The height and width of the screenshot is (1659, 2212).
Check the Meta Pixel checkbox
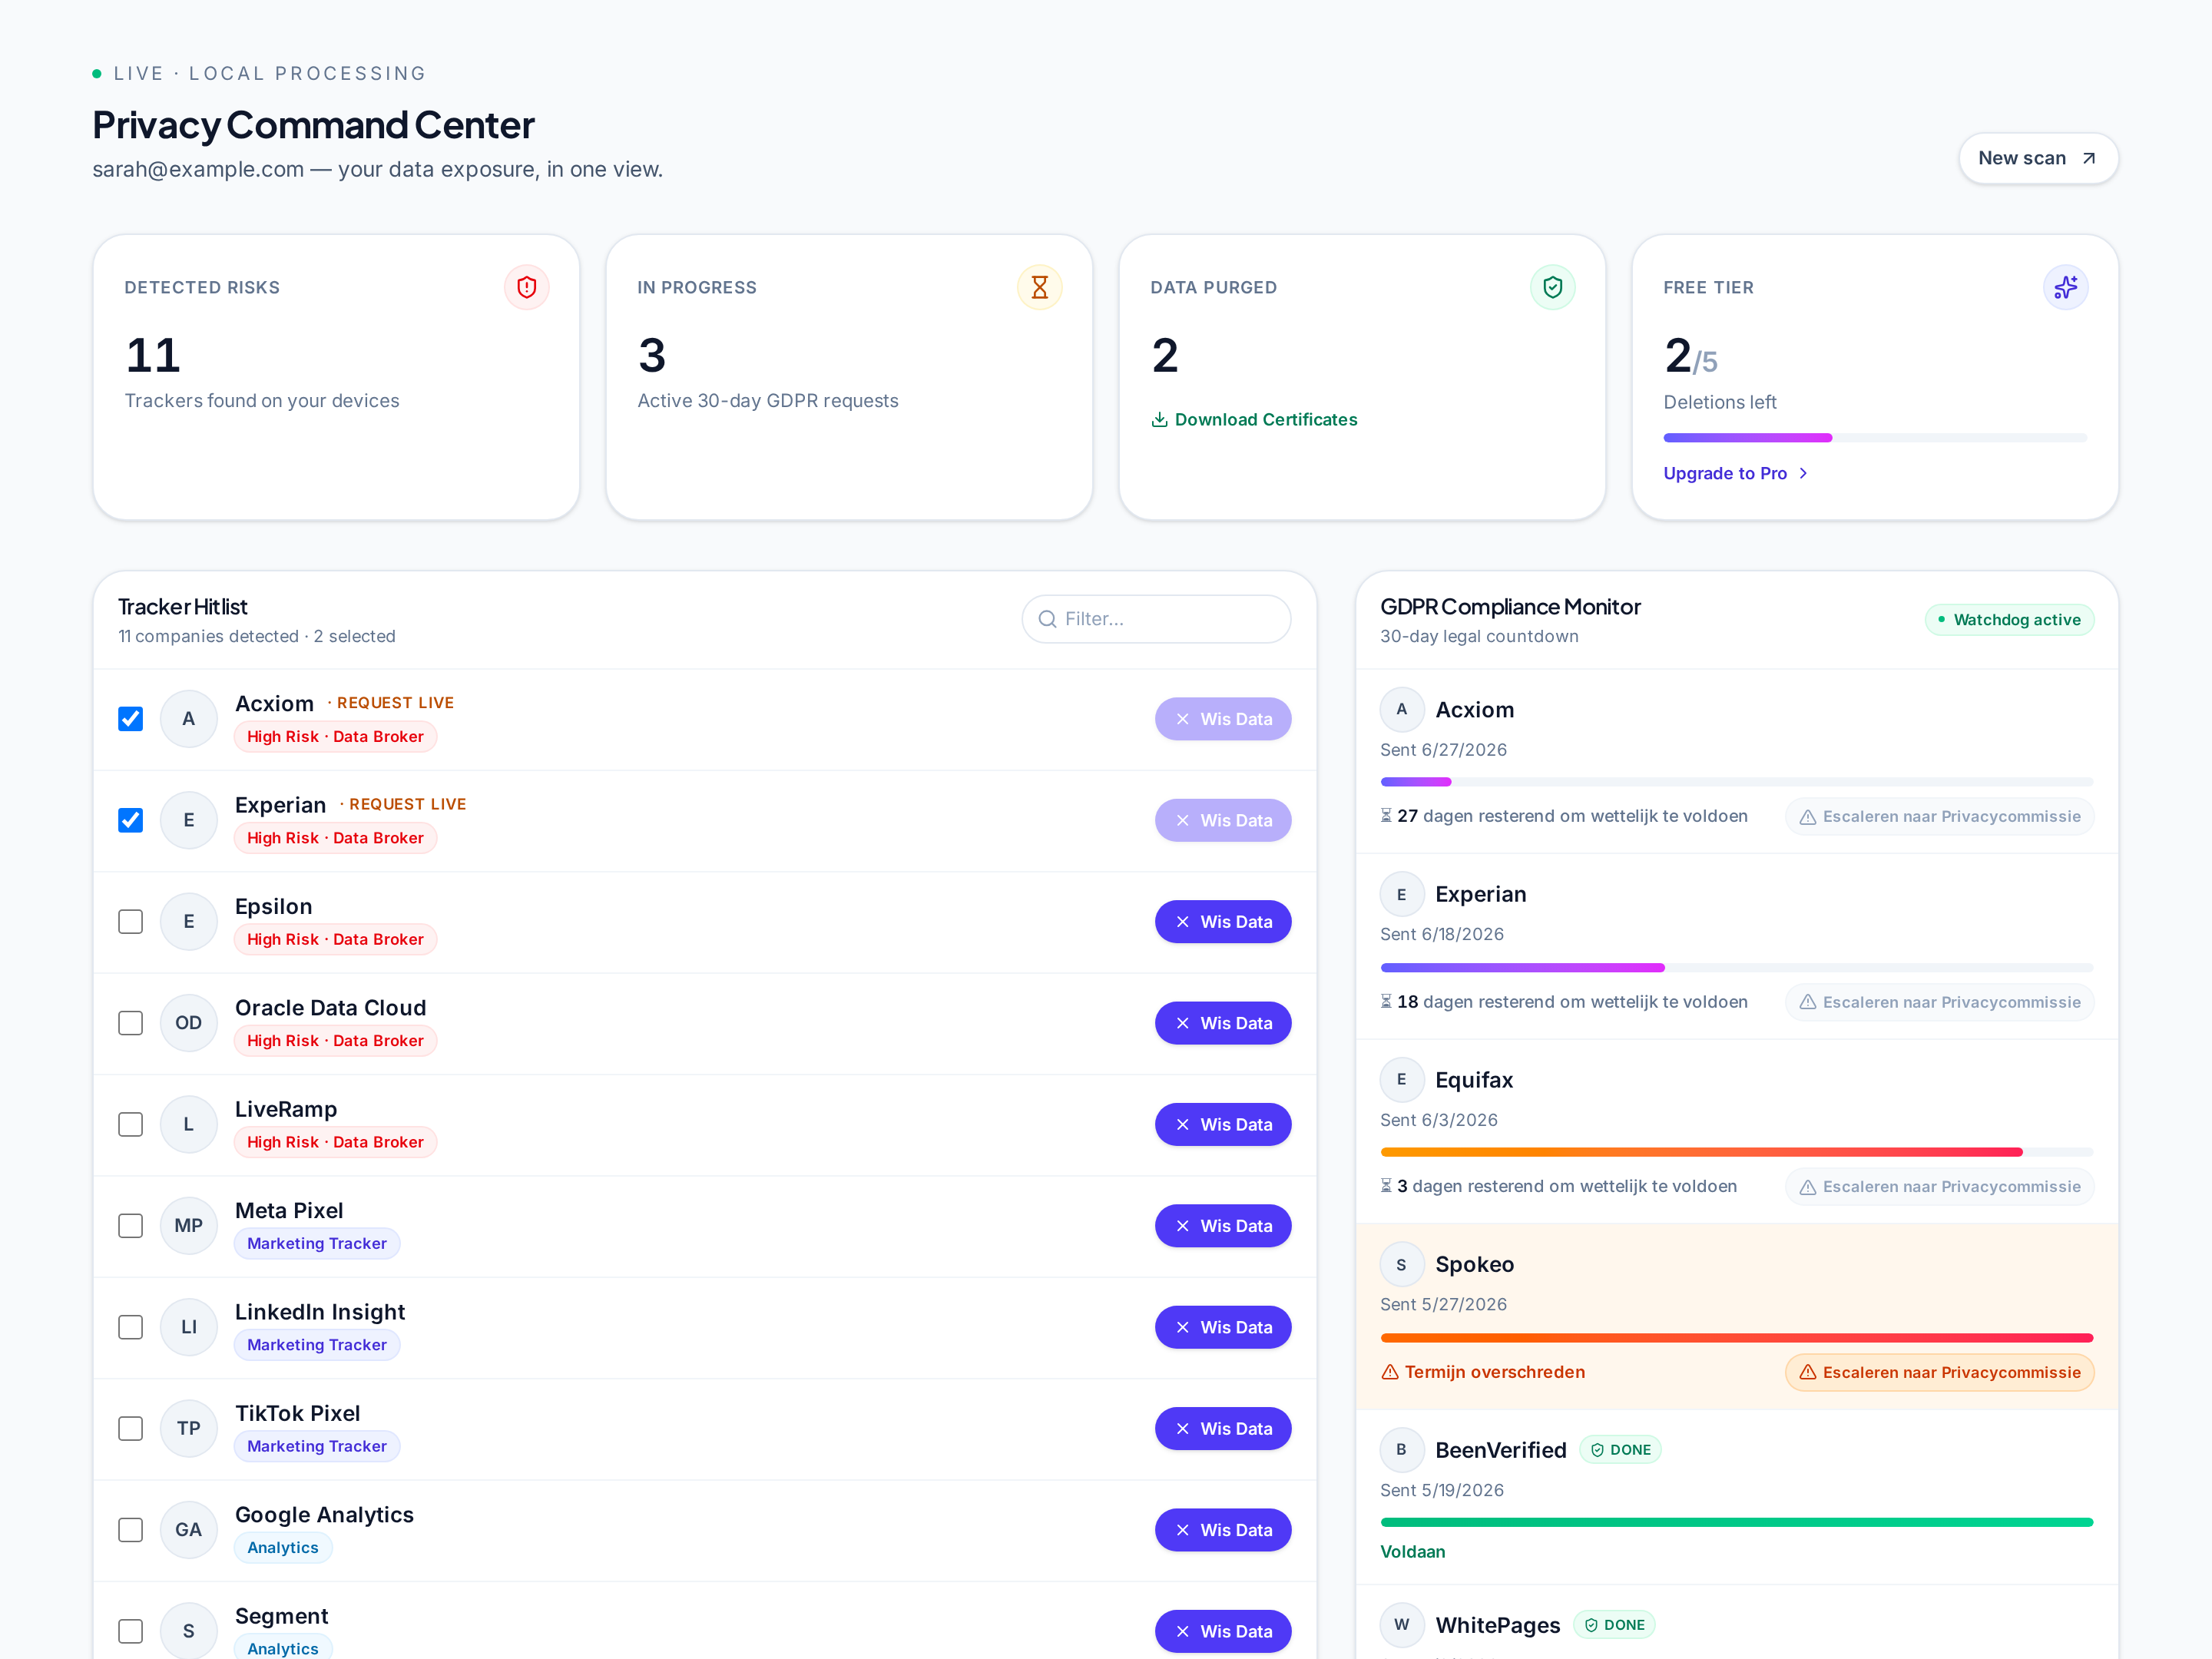(x=131, y=1226)
